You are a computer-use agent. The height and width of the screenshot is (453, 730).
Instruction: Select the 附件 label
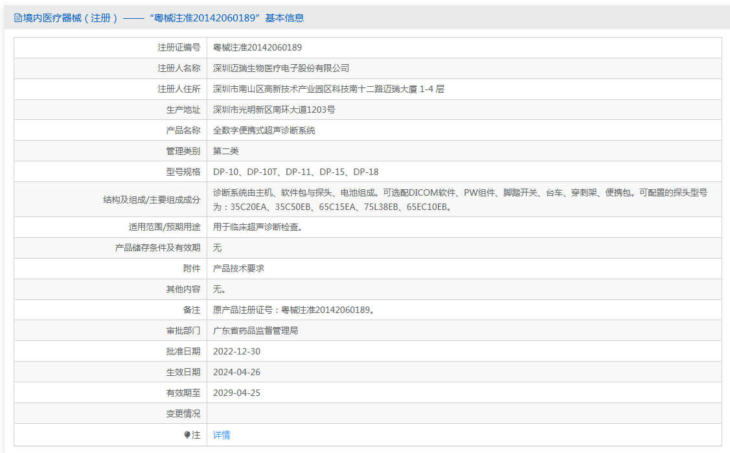[x=192, y=269]
